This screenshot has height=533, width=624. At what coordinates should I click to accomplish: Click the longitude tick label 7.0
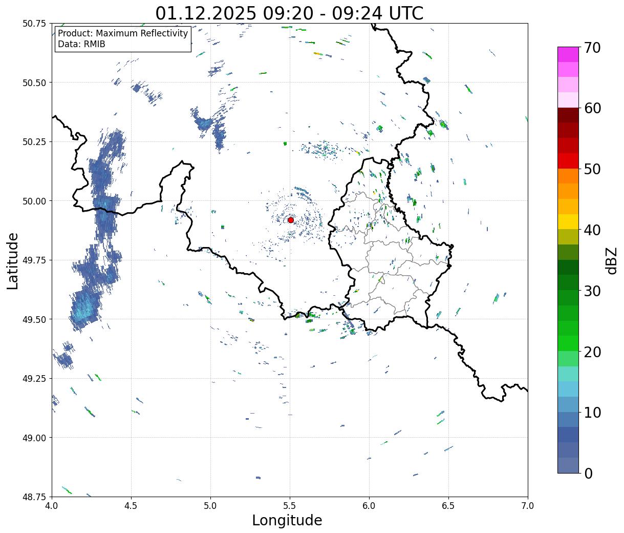pyautogui.click(x=528, y=505)
